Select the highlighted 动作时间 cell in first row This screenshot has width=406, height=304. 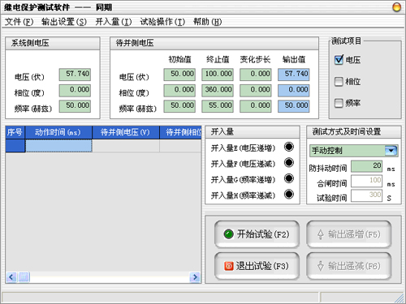click(x=58, y=146)
